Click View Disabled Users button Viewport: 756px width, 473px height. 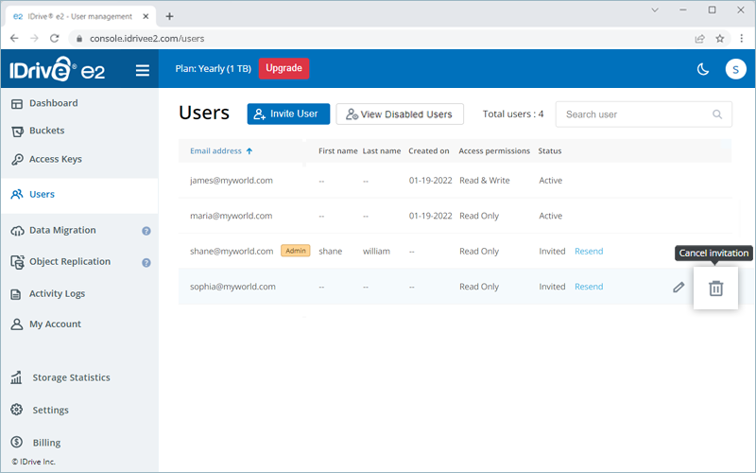point(400,114)
